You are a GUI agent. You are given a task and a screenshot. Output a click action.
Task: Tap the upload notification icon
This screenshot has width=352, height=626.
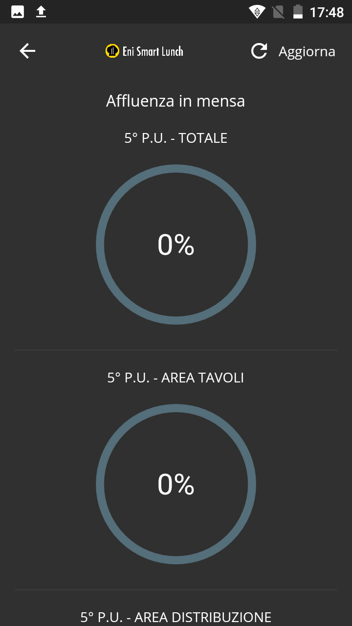click(x=41, y=12)
